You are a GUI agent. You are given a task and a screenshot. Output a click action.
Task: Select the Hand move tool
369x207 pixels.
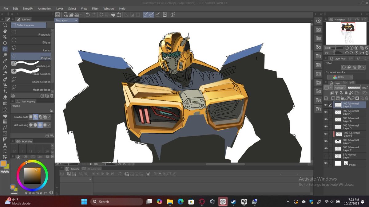(x=5, y=31)
